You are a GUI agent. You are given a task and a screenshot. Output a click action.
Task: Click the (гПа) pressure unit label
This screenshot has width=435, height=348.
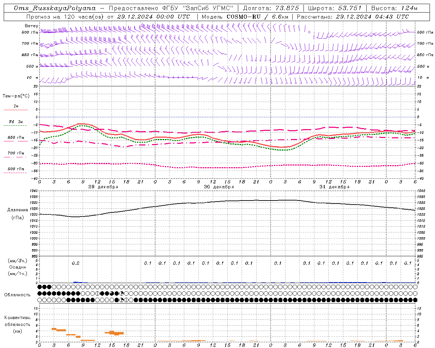pos(18,218)
